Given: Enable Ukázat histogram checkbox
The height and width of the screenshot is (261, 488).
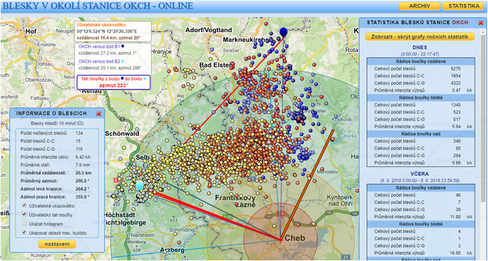Looking at the screenshot, I should tap(24, 223).
